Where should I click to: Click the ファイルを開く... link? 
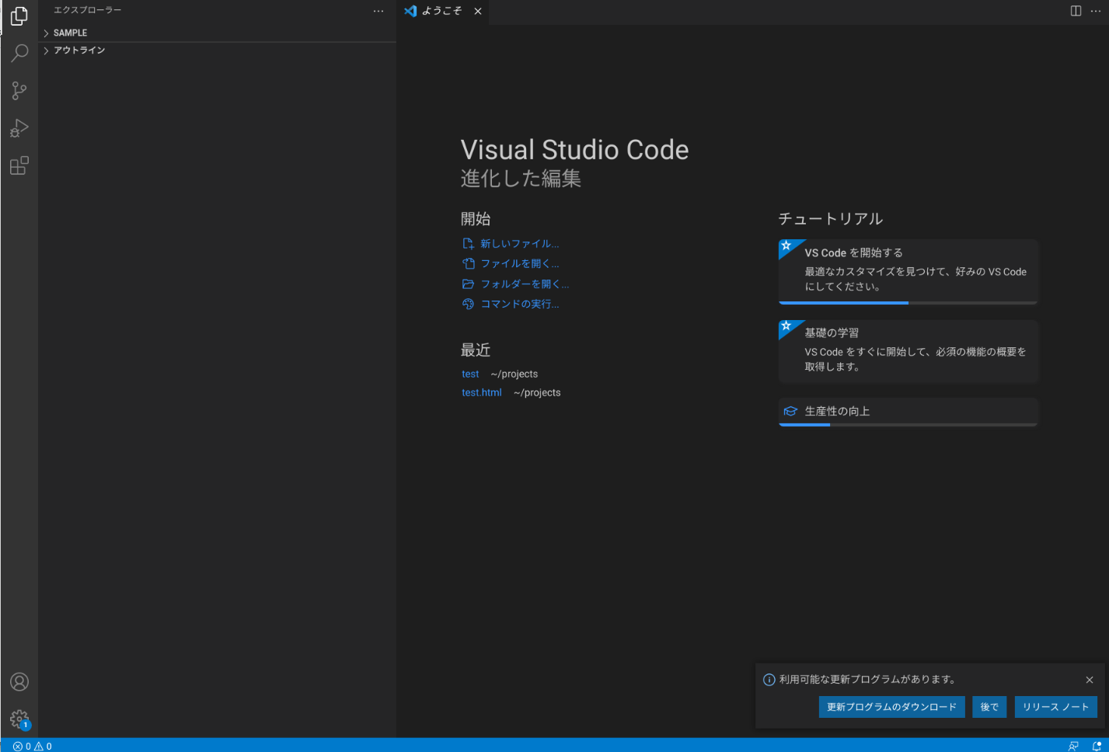click(519, 263)
